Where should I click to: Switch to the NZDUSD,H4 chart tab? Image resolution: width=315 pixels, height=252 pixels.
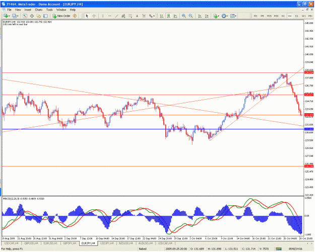pyautogui.click(x=126, y=243)
